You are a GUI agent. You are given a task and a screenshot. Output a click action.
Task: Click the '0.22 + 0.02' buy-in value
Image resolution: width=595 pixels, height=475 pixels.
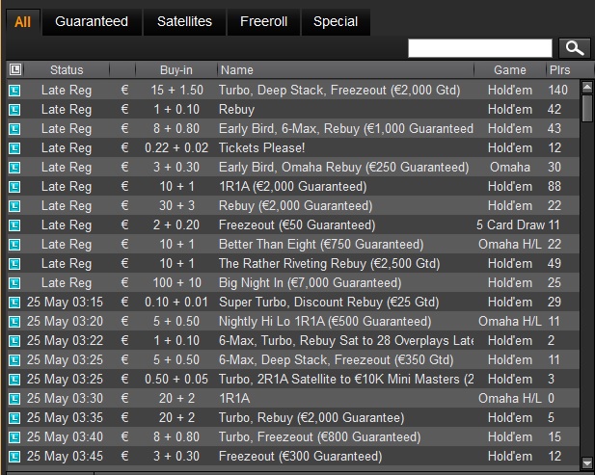coord(176,147)
